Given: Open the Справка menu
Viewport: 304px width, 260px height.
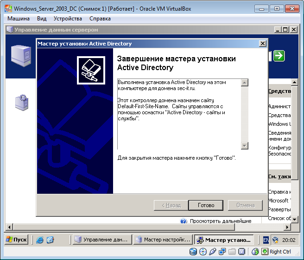Looking at the screenshot, I should [100, 19].
